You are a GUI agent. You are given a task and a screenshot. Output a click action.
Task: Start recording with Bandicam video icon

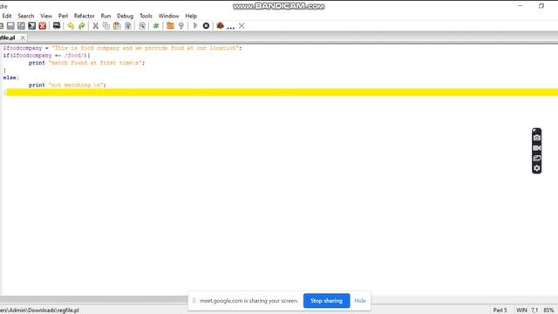[x=537, y=147]
